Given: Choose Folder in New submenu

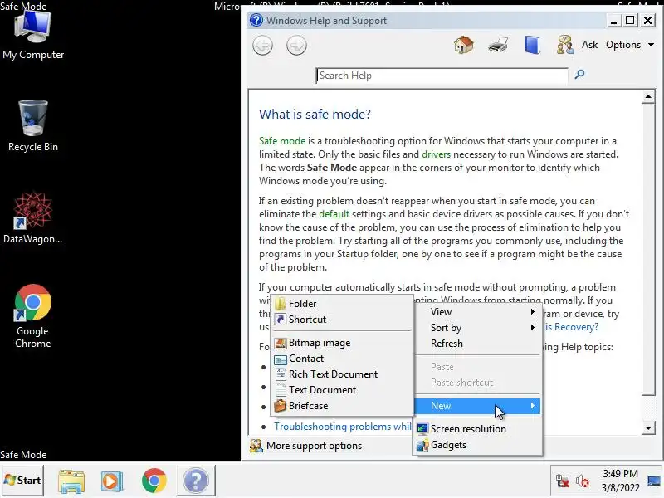Looking at the screenshot, I should (342, 304).
